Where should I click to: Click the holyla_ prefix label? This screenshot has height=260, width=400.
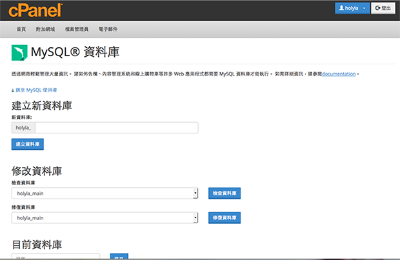tap(24, 128)
